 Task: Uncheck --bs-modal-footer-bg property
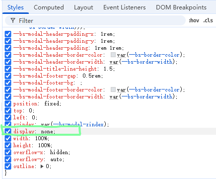[8, 83]
